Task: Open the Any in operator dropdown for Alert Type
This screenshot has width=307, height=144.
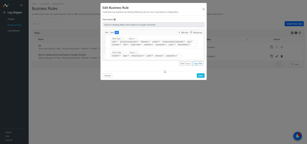Action: (x=133, y=38)
